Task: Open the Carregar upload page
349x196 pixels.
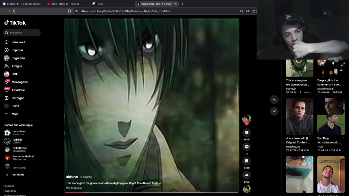Action: coord(17,98)
